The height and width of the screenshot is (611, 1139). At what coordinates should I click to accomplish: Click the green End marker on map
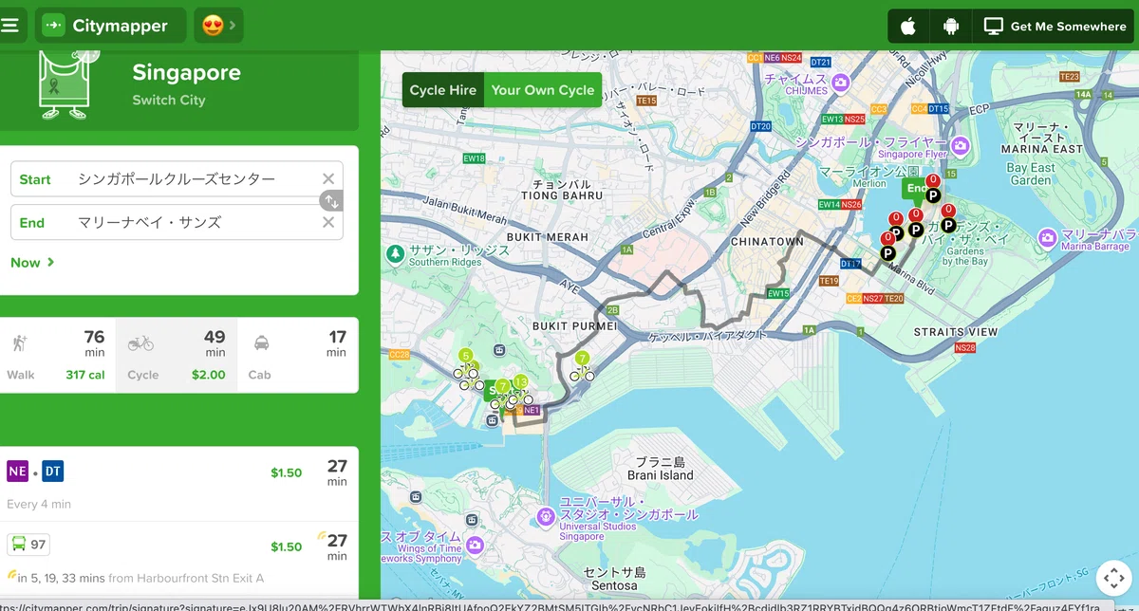point(915,189)
